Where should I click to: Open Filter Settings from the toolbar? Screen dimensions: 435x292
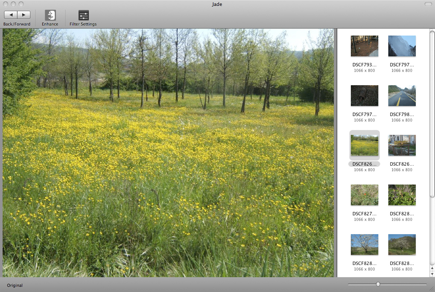click(84, 15)
